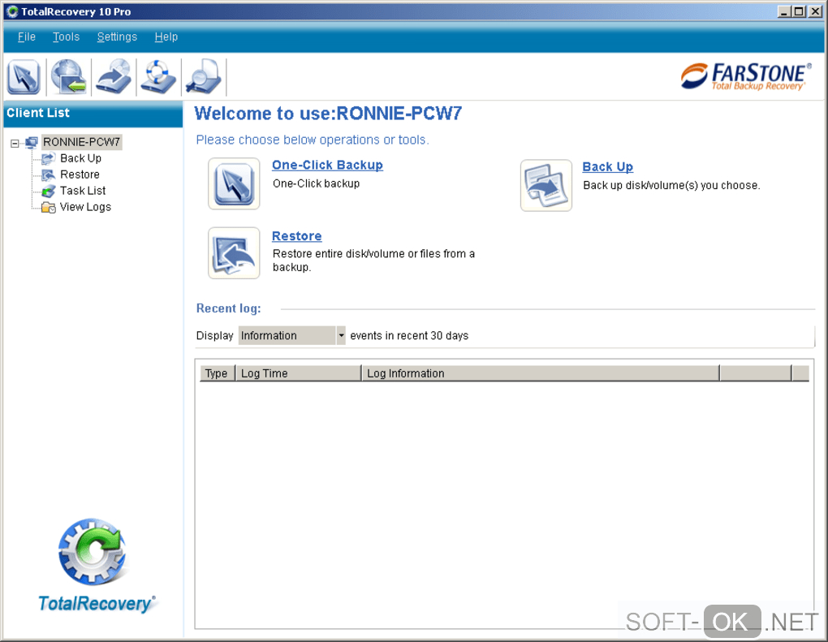Click the Restore link
This screenshot has height=642, width=828.
[x=297, y=236]
